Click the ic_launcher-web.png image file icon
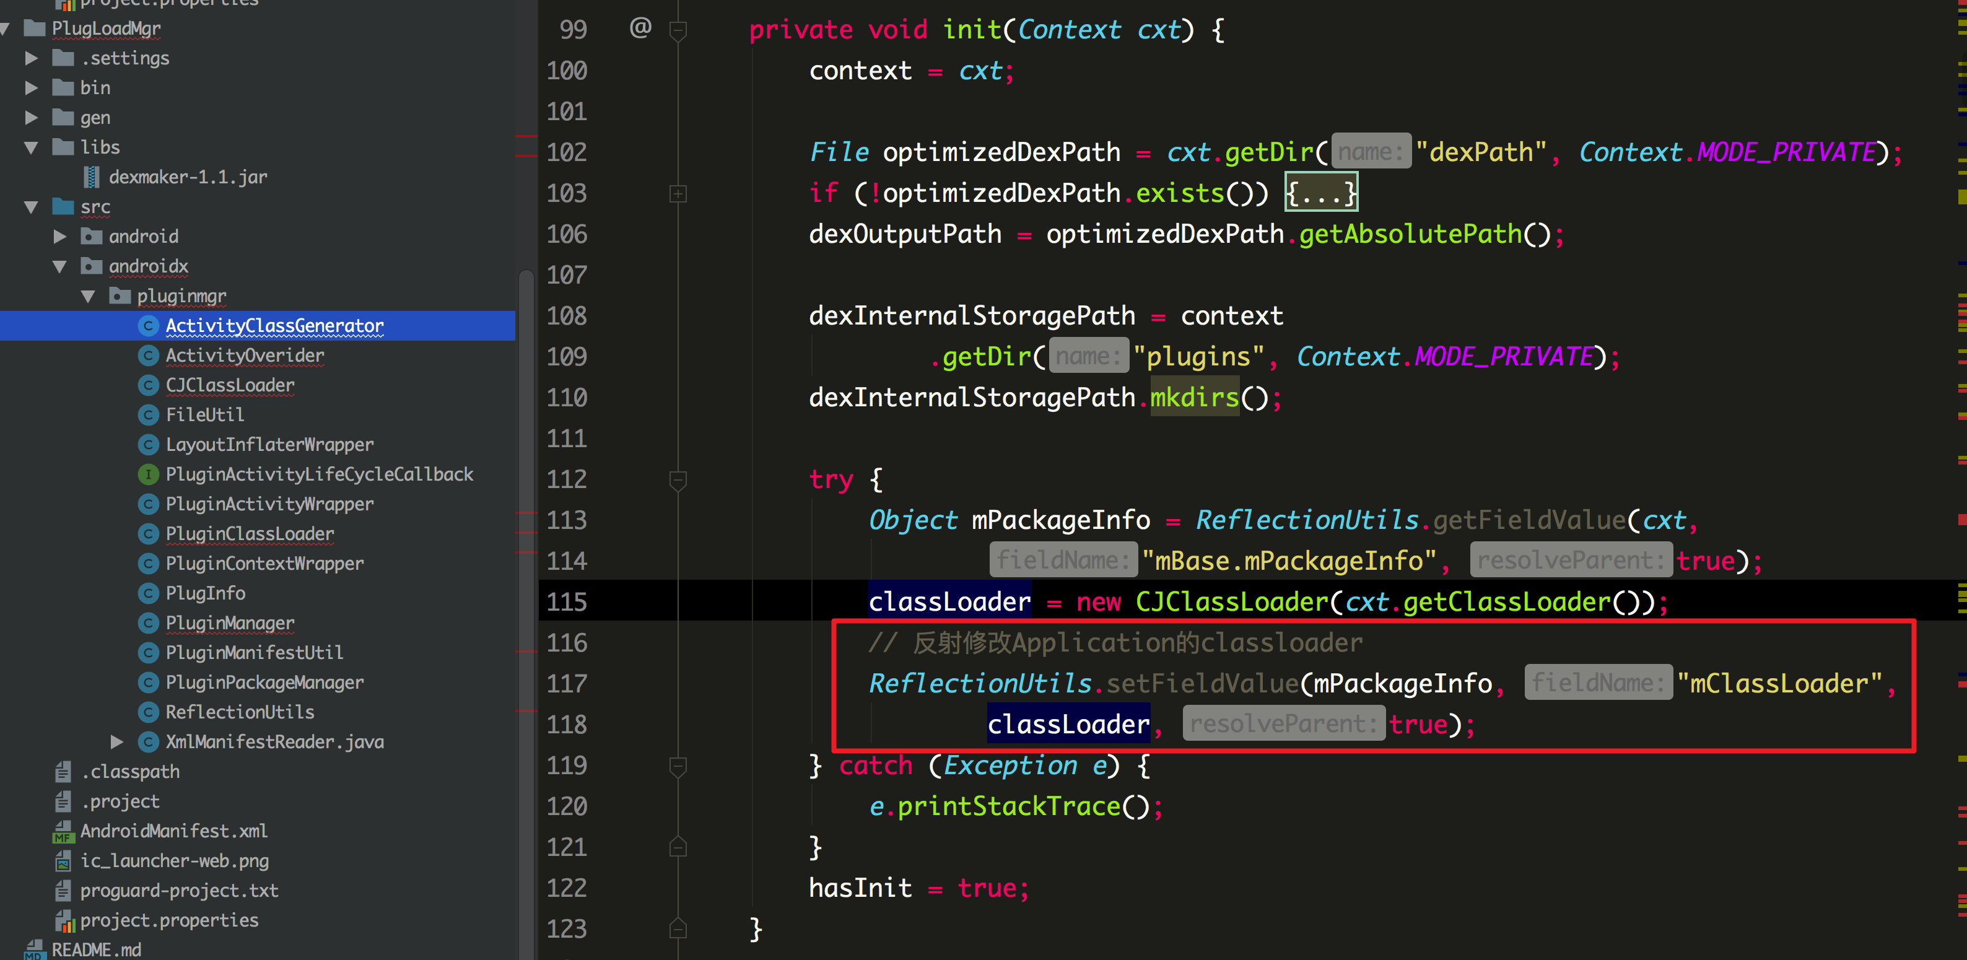The height and width of the screenshot is (960, 1967). pos(63,861)
